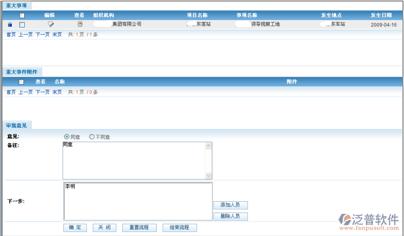Toggle select-all checkbox in 重大事项 header
This screenshot has width=404, height=236.
click(x=22, y=16)
